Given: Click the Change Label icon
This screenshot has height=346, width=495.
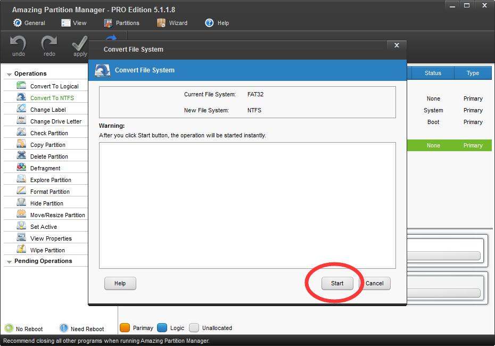Looking at the screenshot, I should (x=21, y=109).
